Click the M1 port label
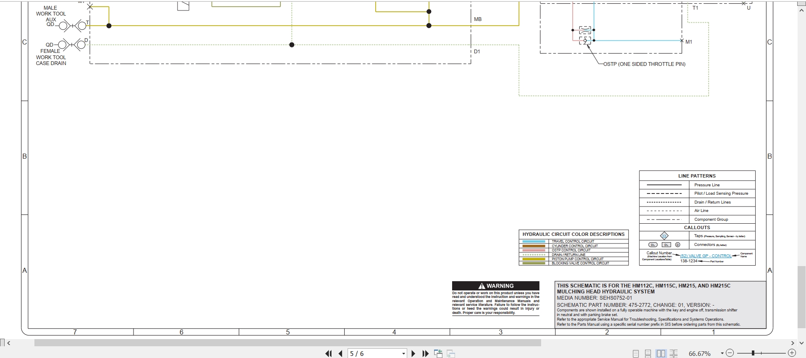The image size is (806, 358). point(689,42)
